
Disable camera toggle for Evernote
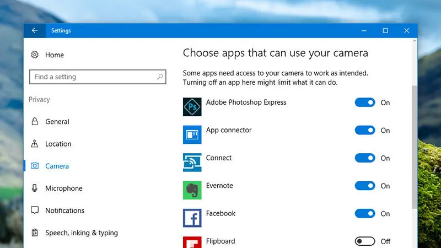click(365, 186)
